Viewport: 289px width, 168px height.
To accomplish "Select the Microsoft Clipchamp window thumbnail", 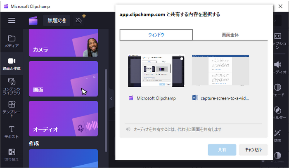I will point(156,71).
